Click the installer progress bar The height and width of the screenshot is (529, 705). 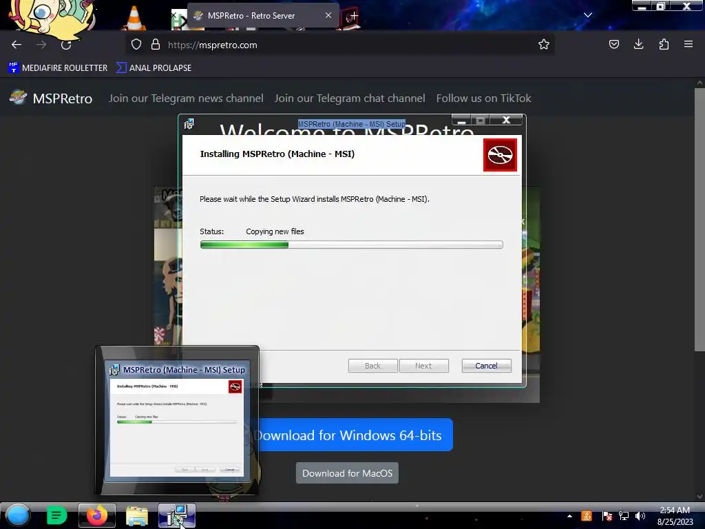[352, 245]
